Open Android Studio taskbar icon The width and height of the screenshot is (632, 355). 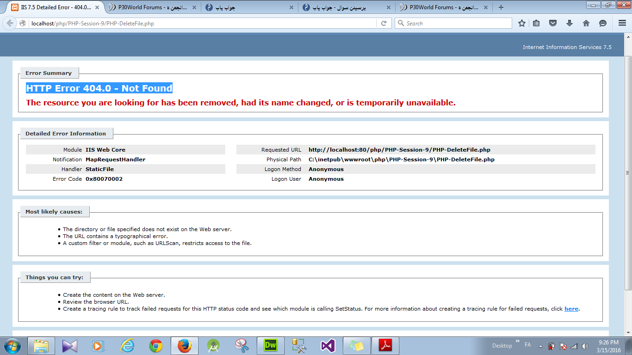(x=213, y=345)
